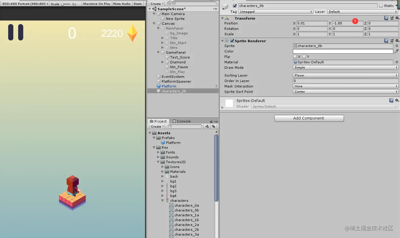The image size is (400, 238).
Task: Click the GameObject icon selector in the Inspector
Action: click(225, 7)
